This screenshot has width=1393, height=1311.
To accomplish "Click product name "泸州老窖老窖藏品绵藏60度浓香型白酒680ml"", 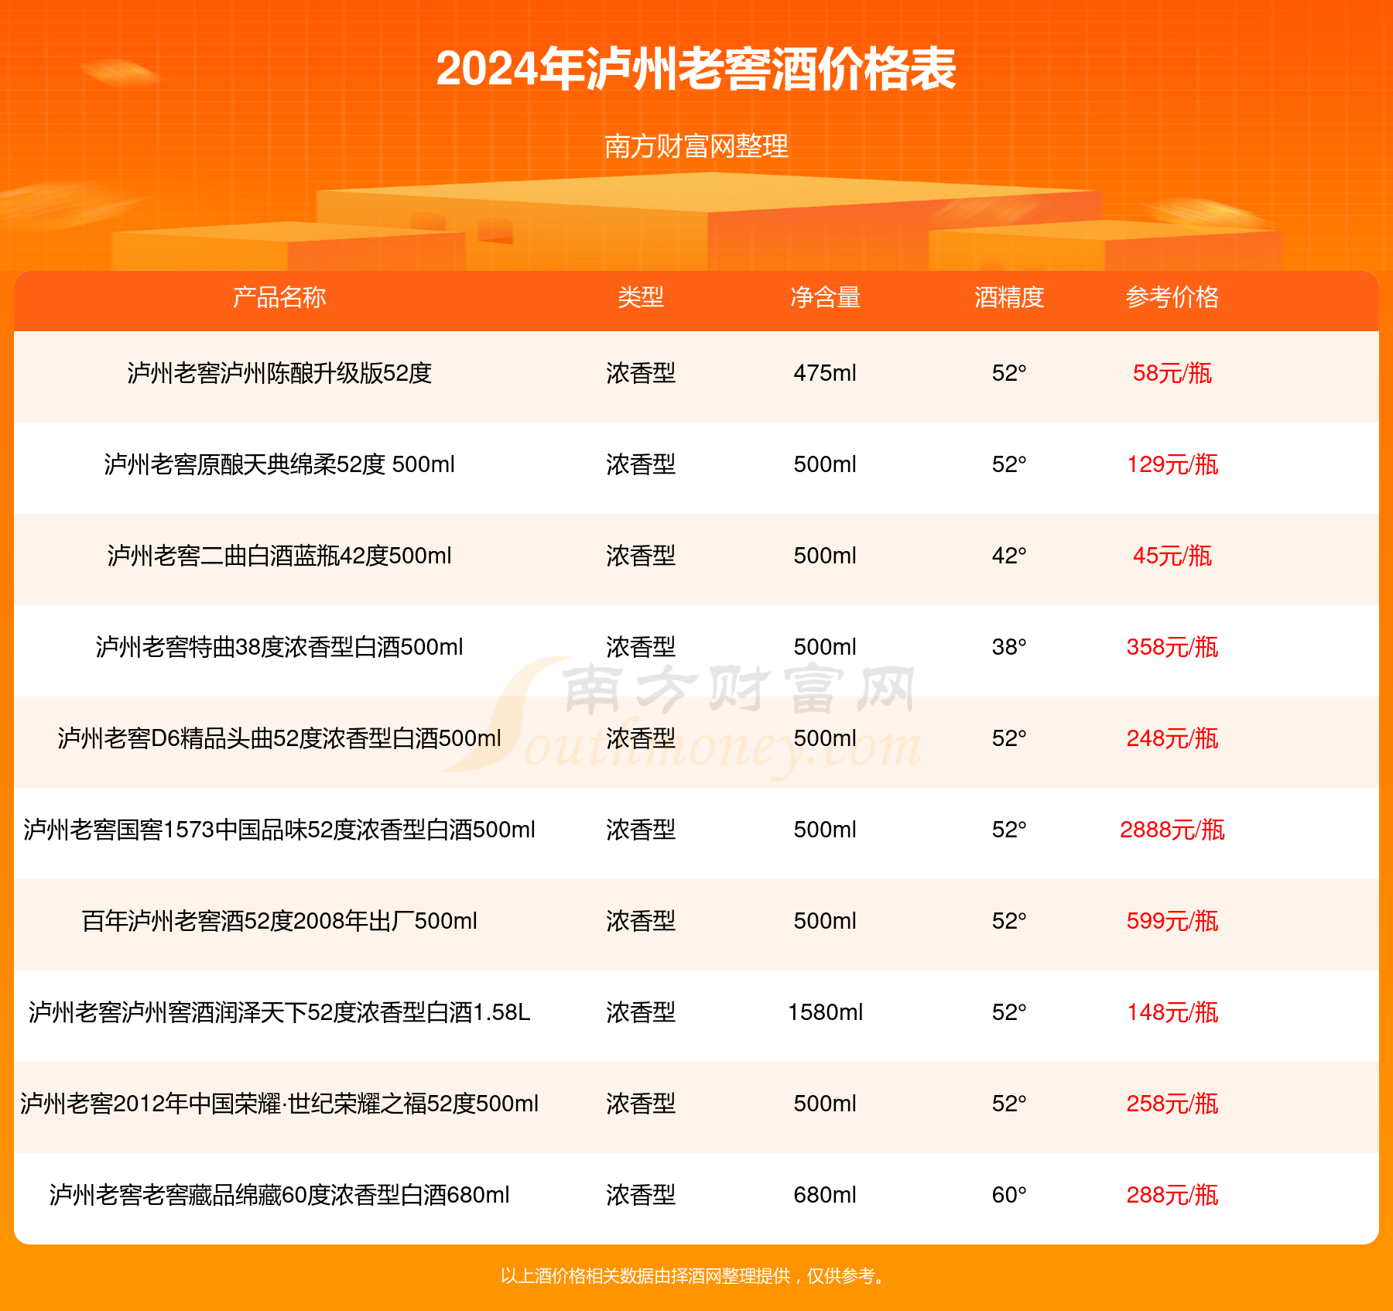I will 279,1195.
